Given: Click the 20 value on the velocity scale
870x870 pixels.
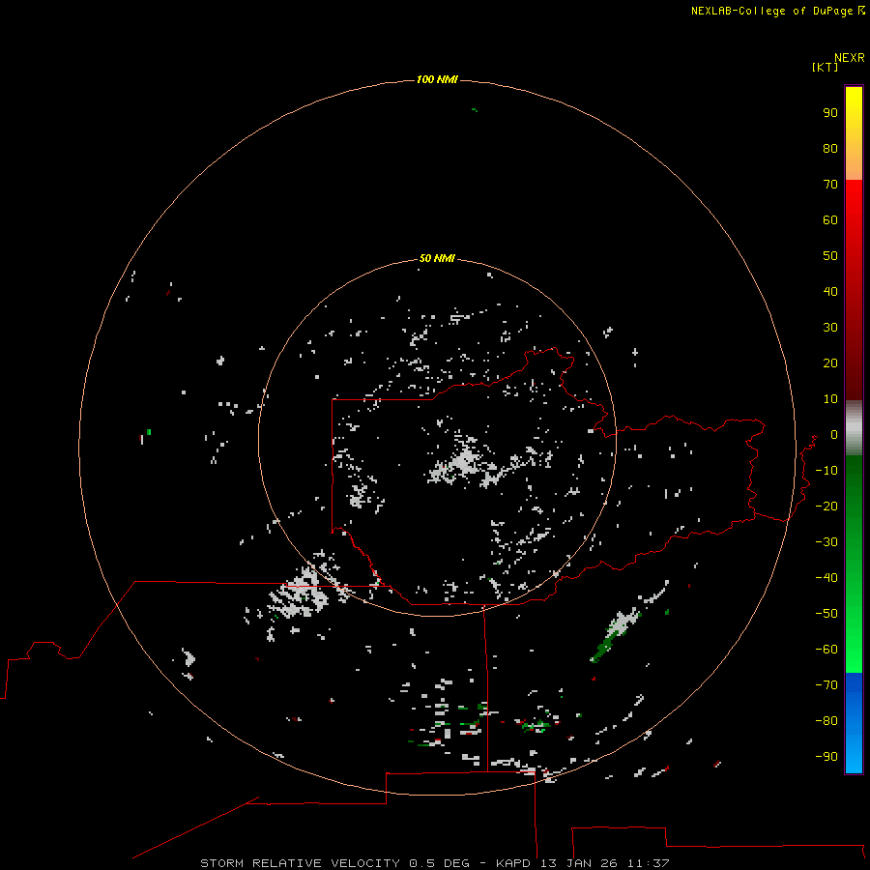Looking at the screenshot, I should pos(830,363).
